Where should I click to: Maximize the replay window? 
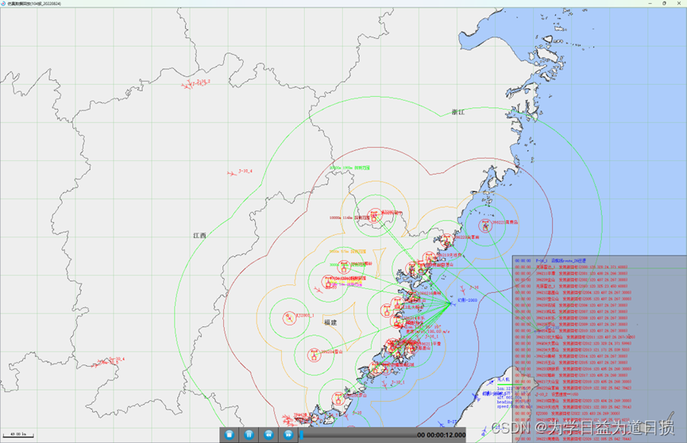tap(664, 3)
